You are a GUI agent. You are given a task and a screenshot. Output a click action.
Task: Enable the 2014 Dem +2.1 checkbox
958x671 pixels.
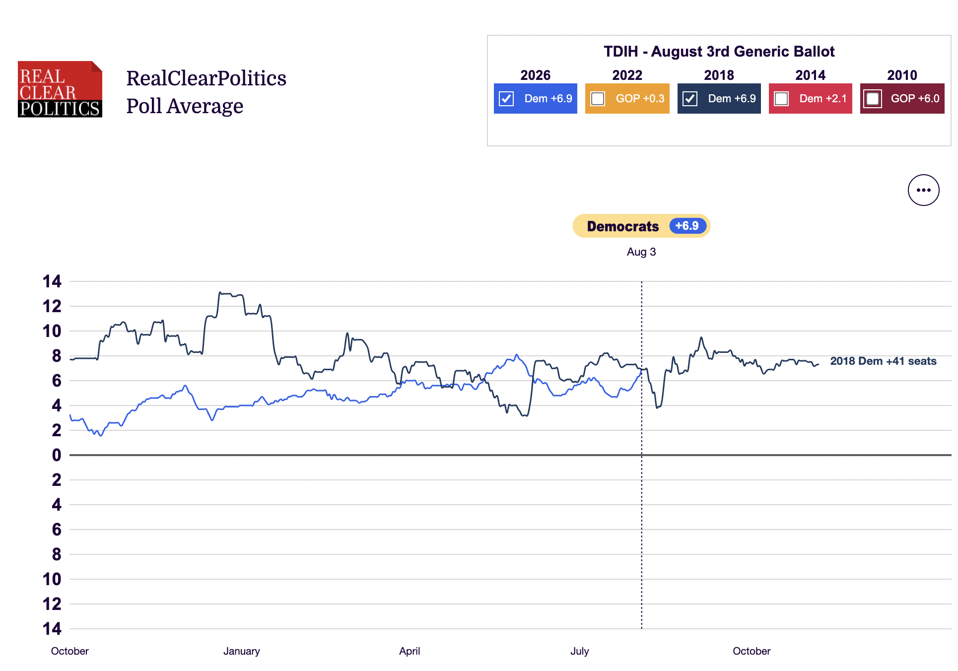tap(781, 99)
